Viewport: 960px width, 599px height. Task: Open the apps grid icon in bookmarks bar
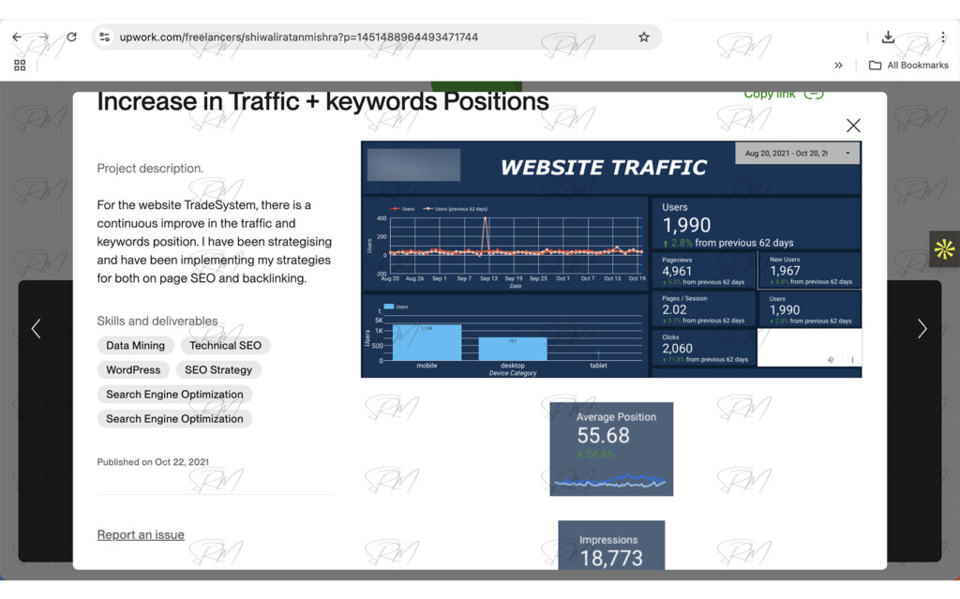pyautogui.click(x=20, y=65)
